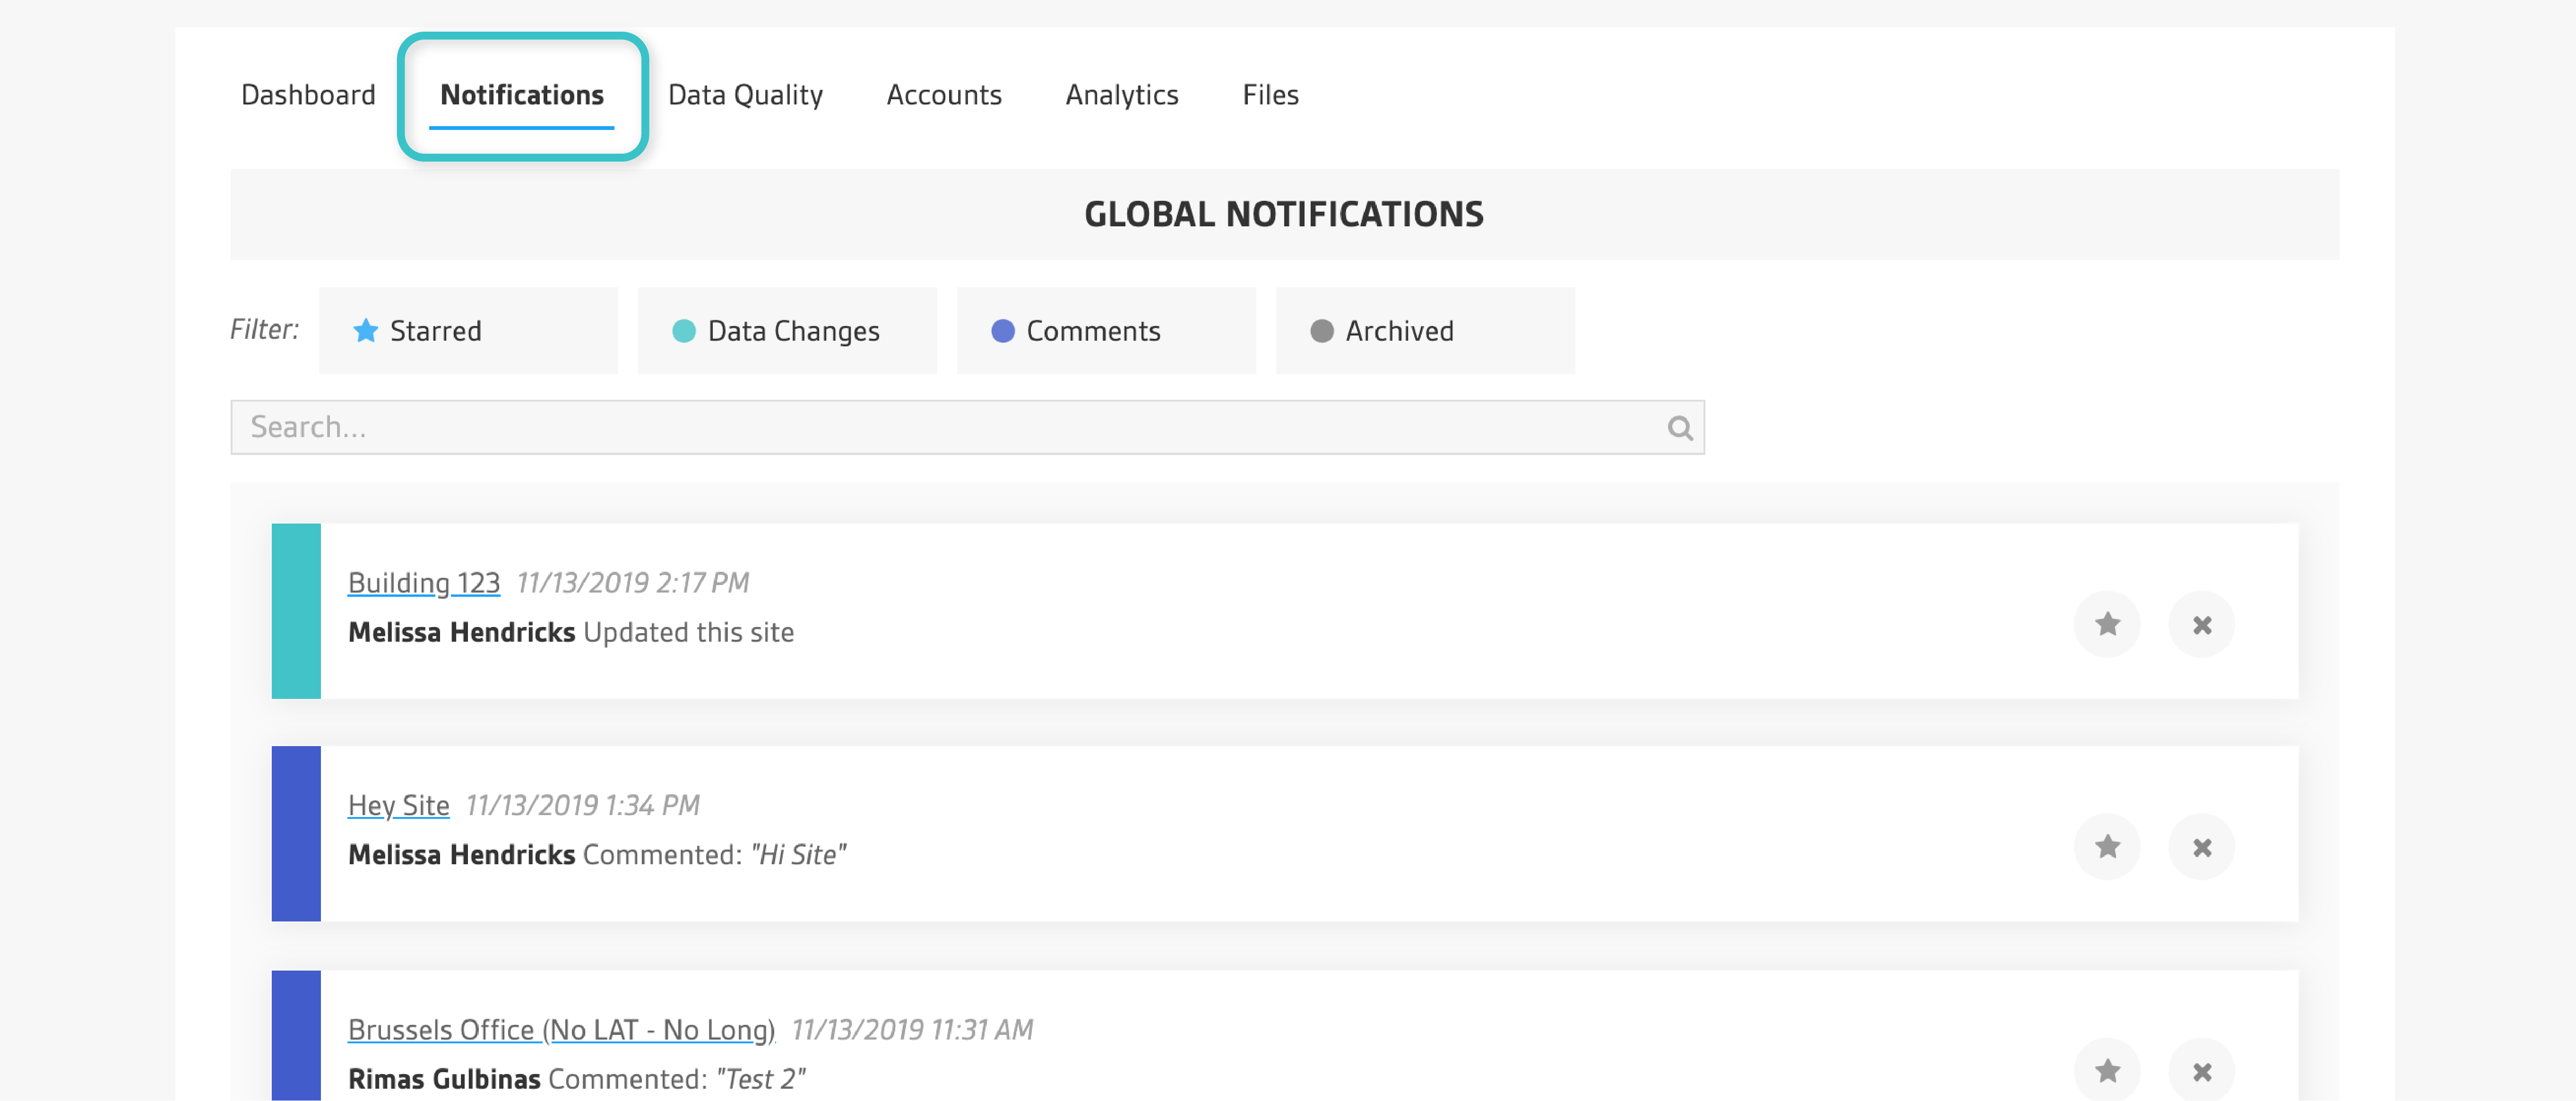2576x1101 pixels.
Task: Enable the Comments filter
Action: (x=1106, y=330)
